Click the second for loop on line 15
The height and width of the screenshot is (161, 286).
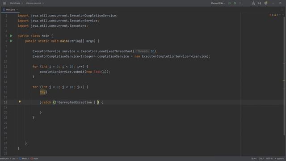coord(60,87)
